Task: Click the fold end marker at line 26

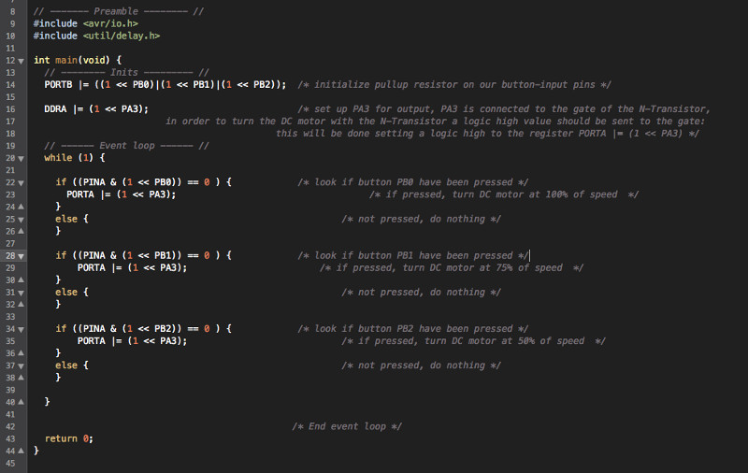Action: coord(21,231)
